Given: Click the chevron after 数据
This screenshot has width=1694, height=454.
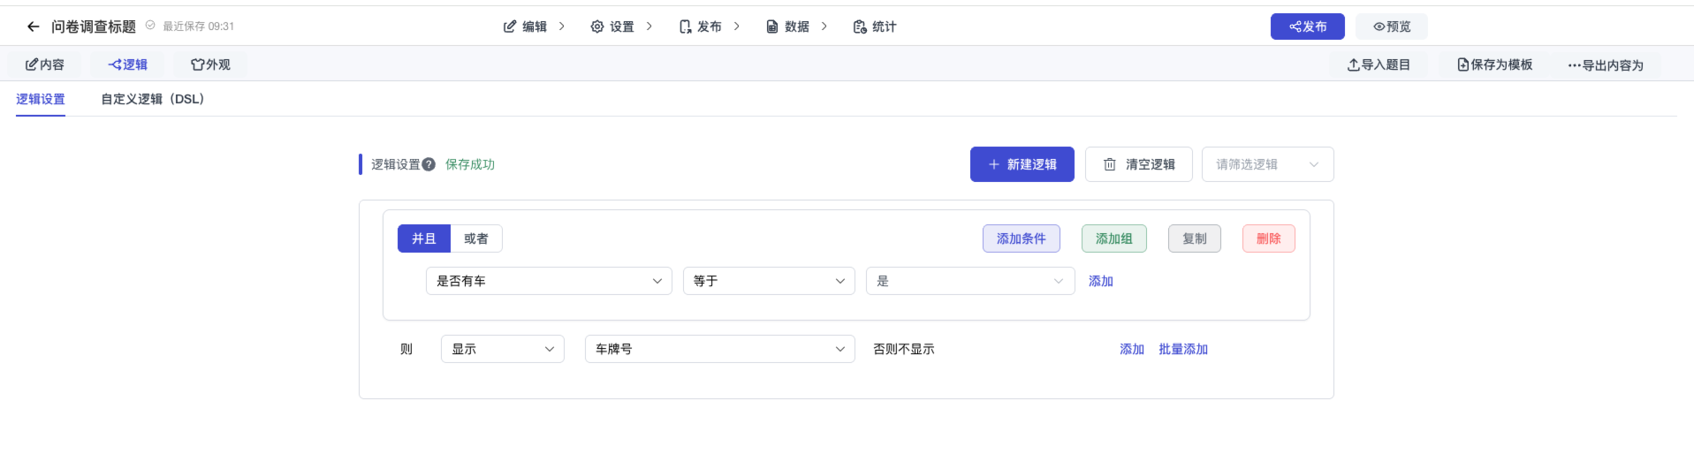Looking at the screenshot, I should point(824,26).
